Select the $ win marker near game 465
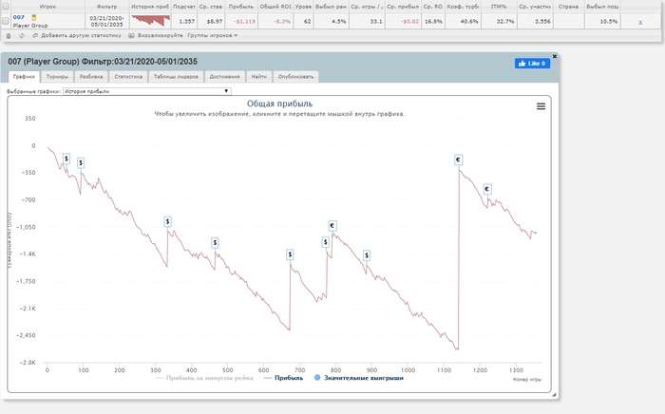Viewport: 665px width, 414px height. click(x=215, y=242)
